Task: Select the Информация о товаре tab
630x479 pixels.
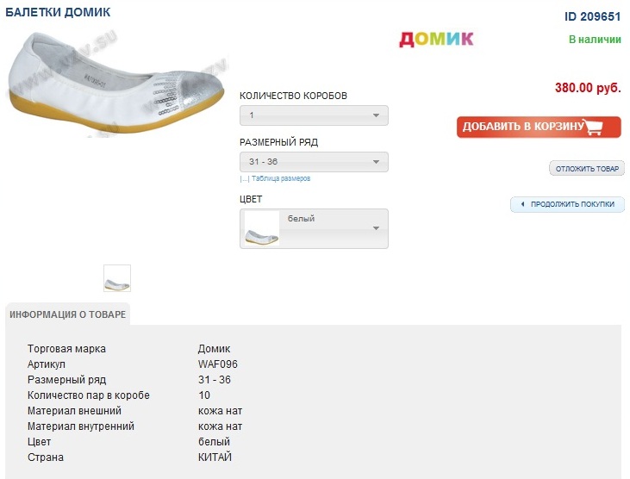Action: [67, 314]
